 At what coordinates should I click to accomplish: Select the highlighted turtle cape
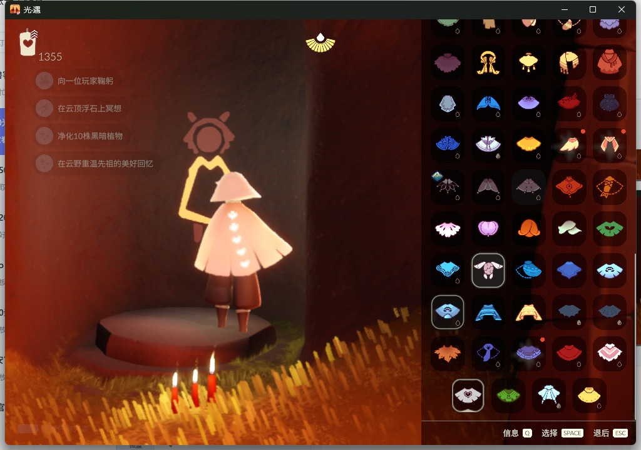click(488, 271)
